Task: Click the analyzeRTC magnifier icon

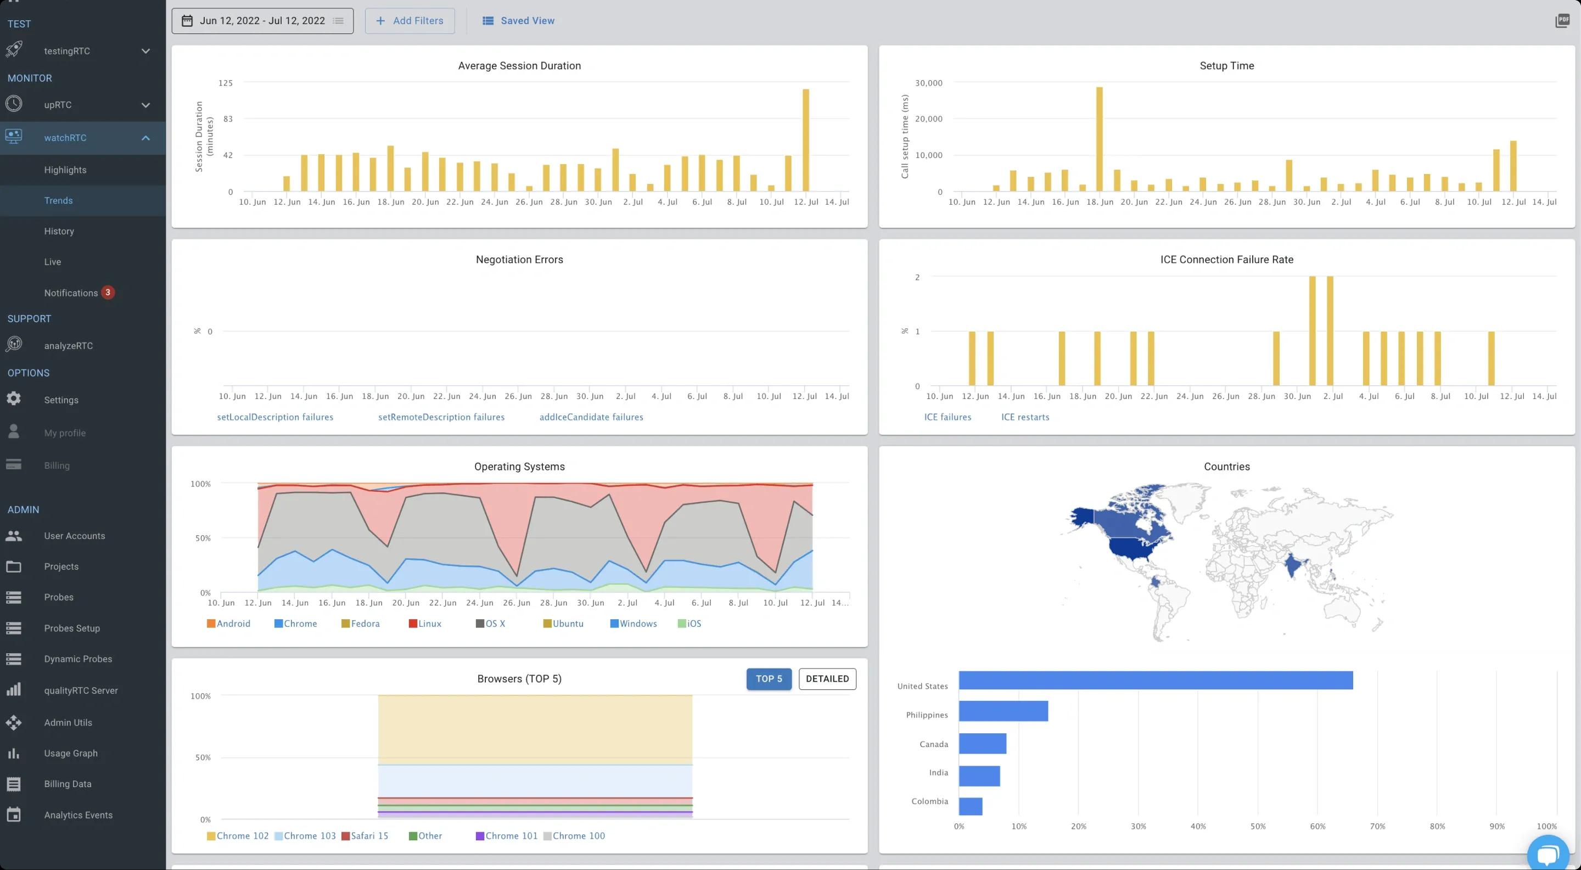Action: 14,344
